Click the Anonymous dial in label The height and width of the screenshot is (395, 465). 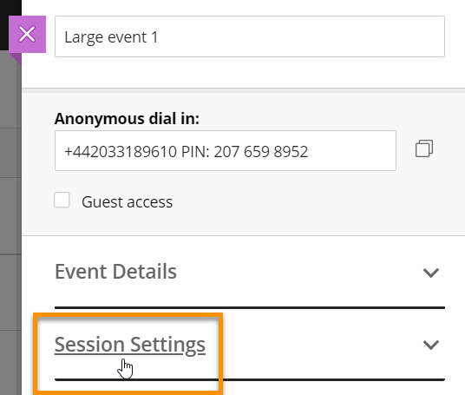[127, 119]
